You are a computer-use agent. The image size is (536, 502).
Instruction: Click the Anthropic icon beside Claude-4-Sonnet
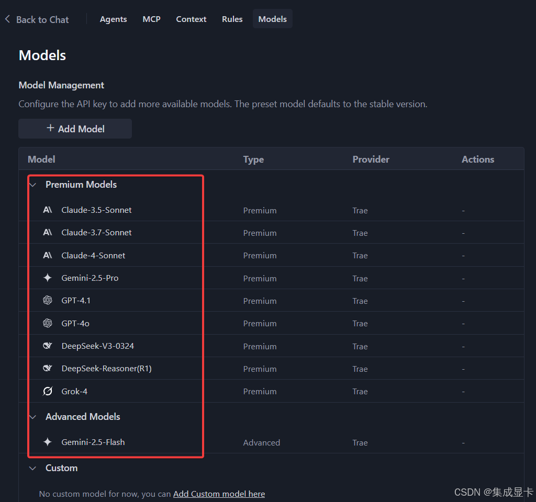coord(48,255)
